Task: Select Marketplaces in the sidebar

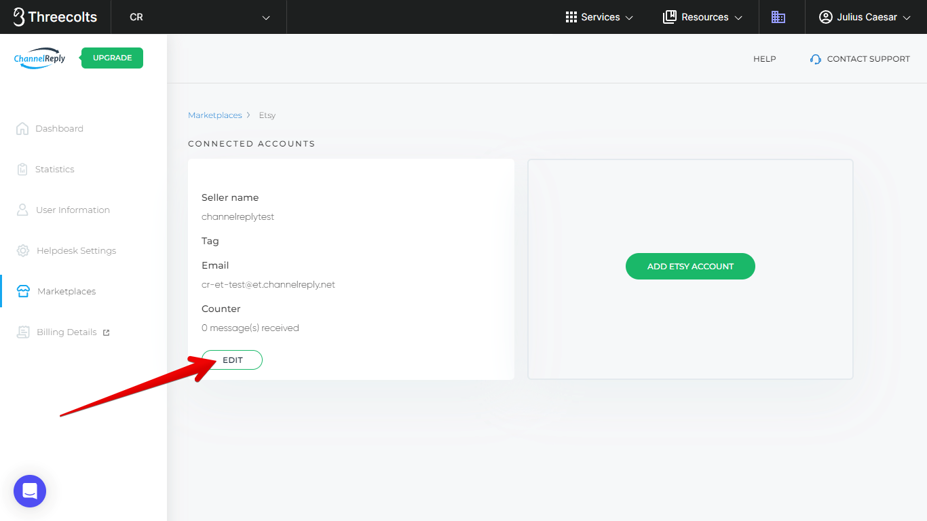Action: tap(67, 292)
